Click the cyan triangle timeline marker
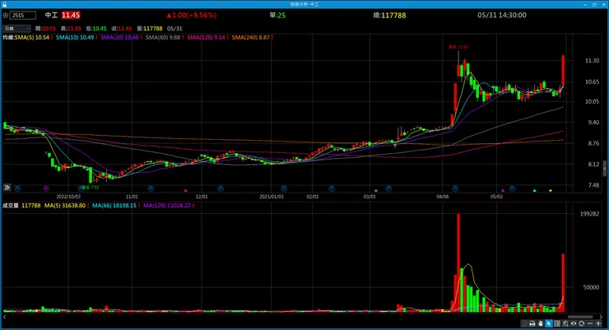 [x=534, y=190]
